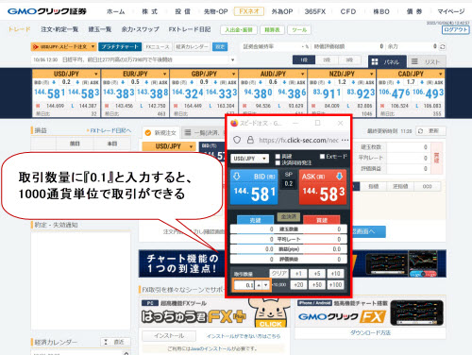472x355 pixels.
Task: Select the FXトレード日記 submenu
Action: (x=190, y=29)
